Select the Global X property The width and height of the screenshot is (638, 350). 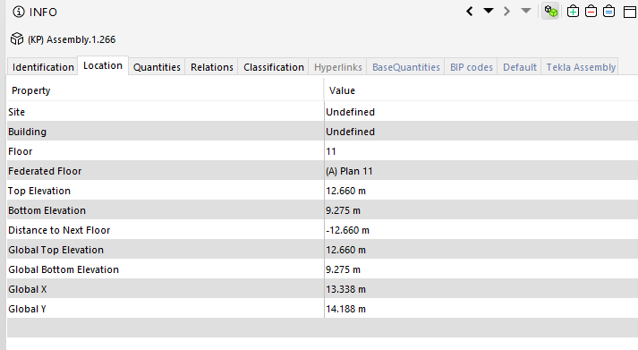[x=27, y=289]
